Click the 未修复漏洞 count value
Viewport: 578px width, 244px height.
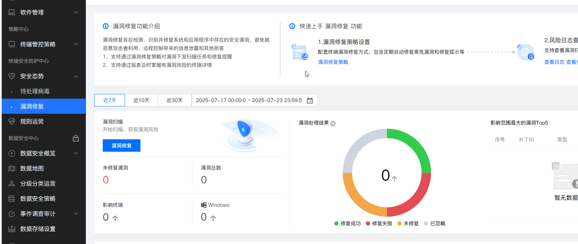click(x=106, y=180)
